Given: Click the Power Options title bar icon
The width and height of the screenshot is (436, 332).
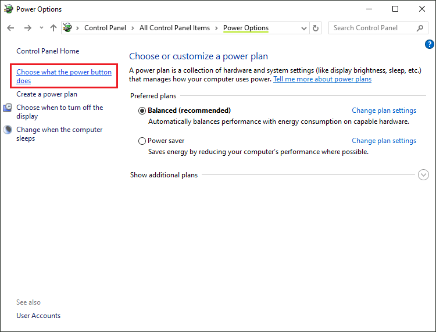Looking at the screenshot, I should 9,9.
